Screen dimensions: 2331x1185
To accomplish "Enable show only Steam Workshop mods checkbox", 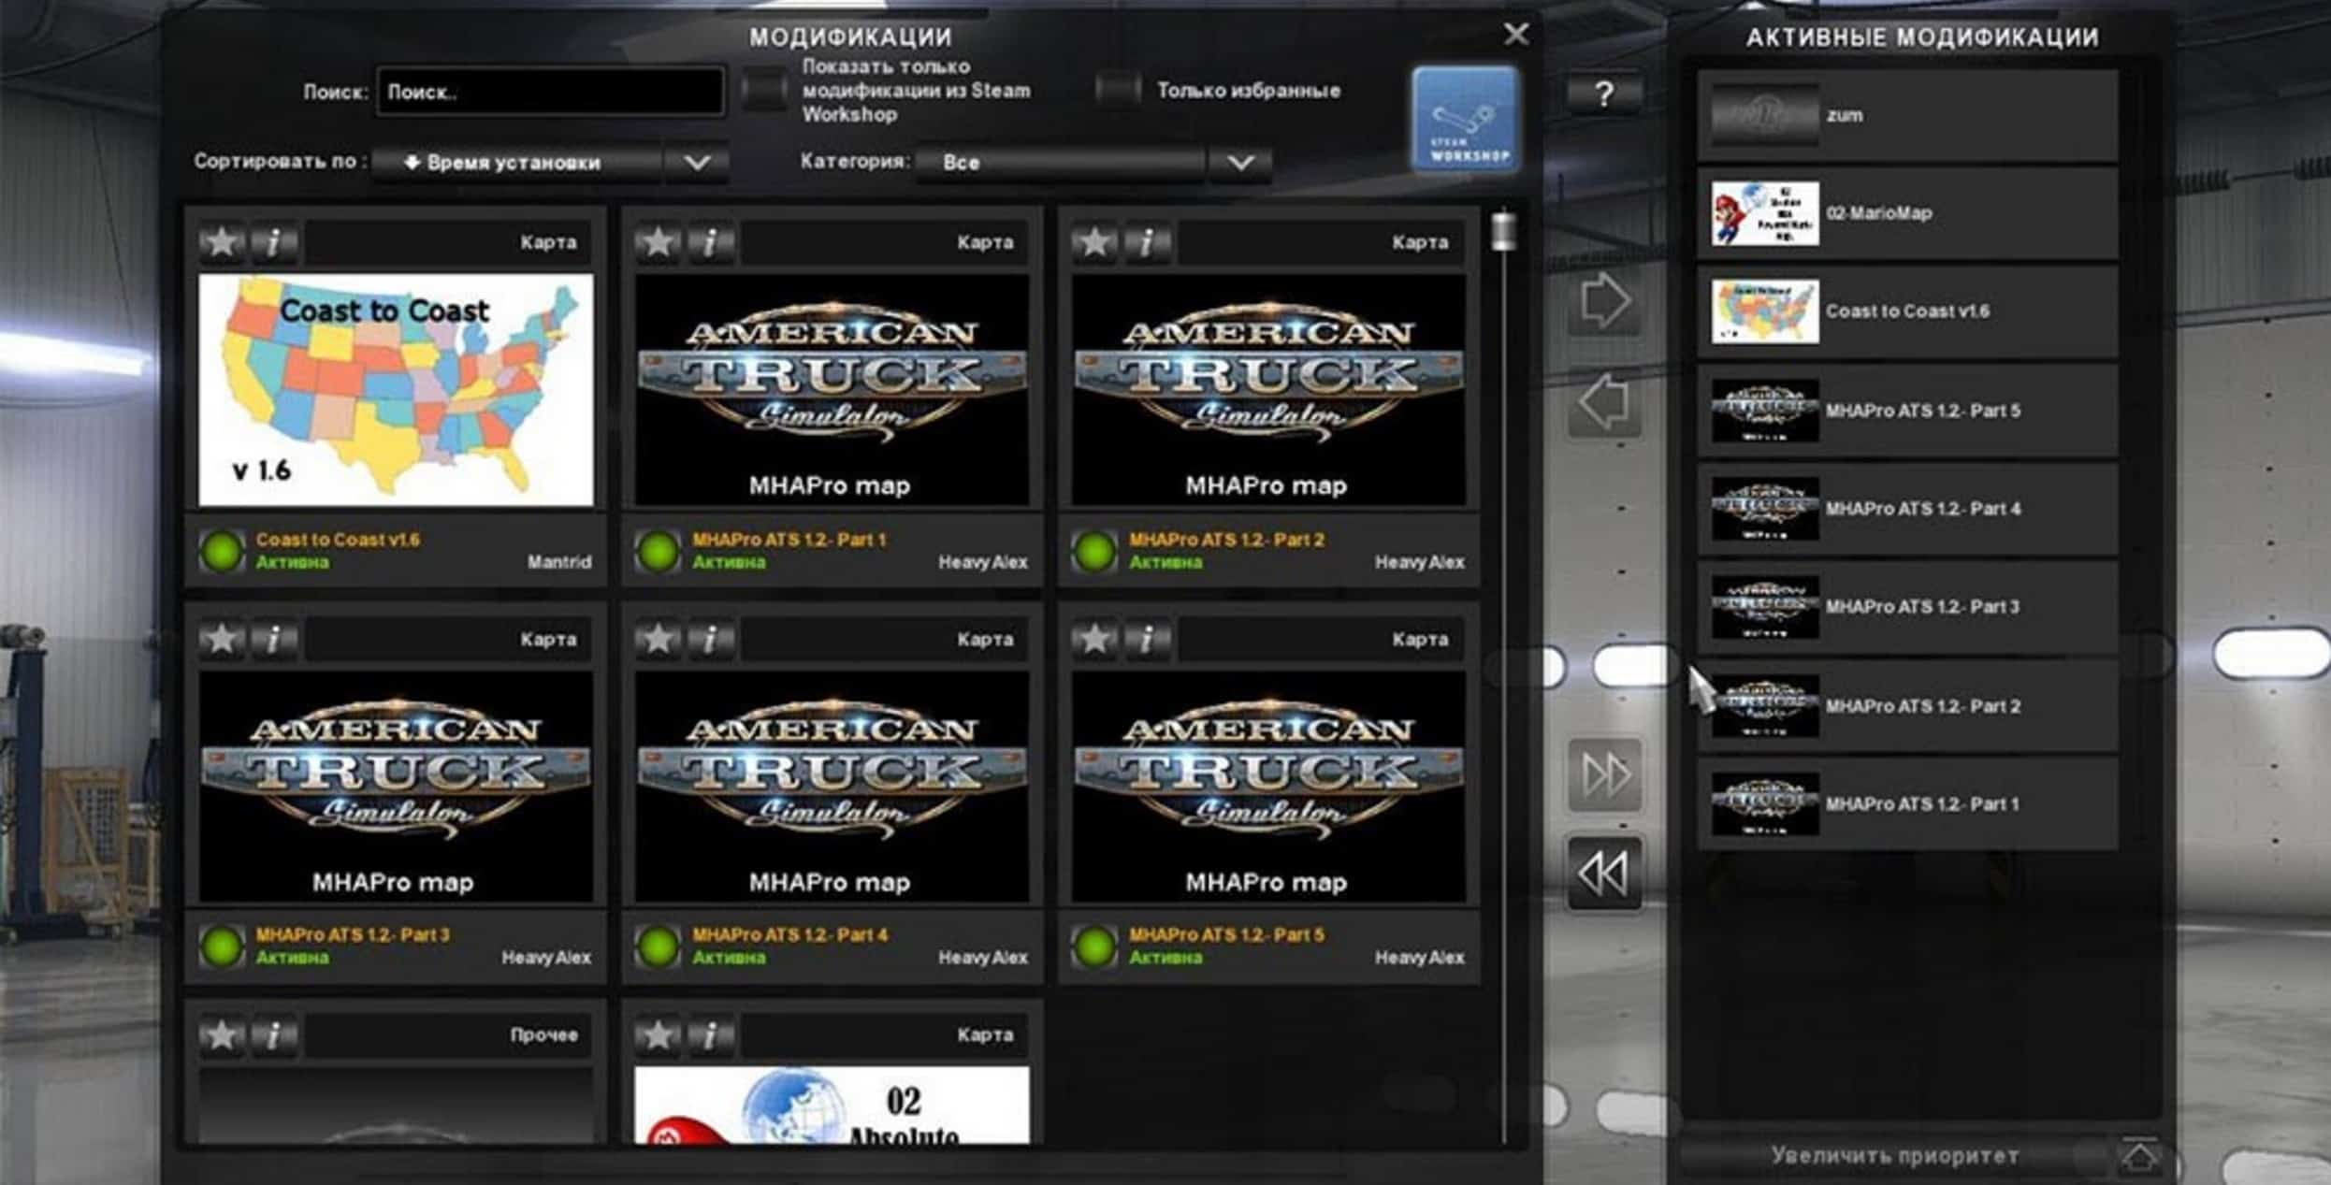I will [764, 91].
